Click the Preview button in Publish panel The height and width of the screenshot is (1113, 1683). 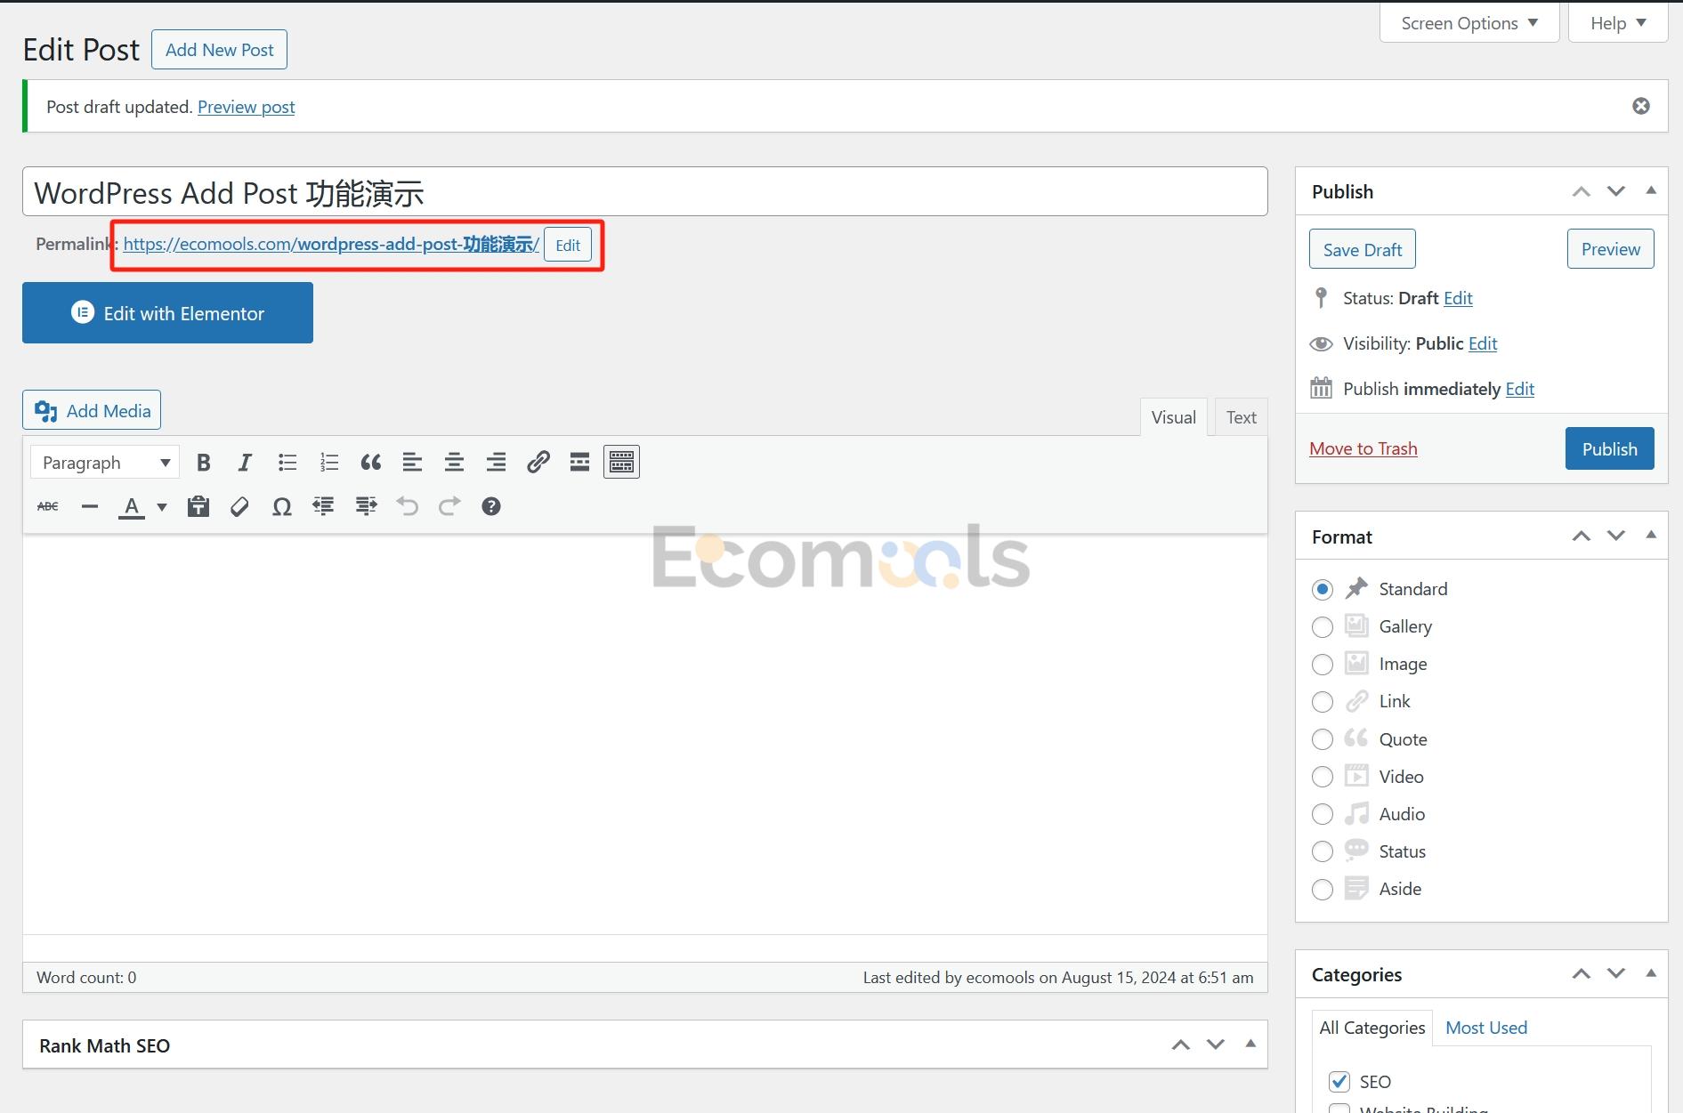[x=1610, y=250]
